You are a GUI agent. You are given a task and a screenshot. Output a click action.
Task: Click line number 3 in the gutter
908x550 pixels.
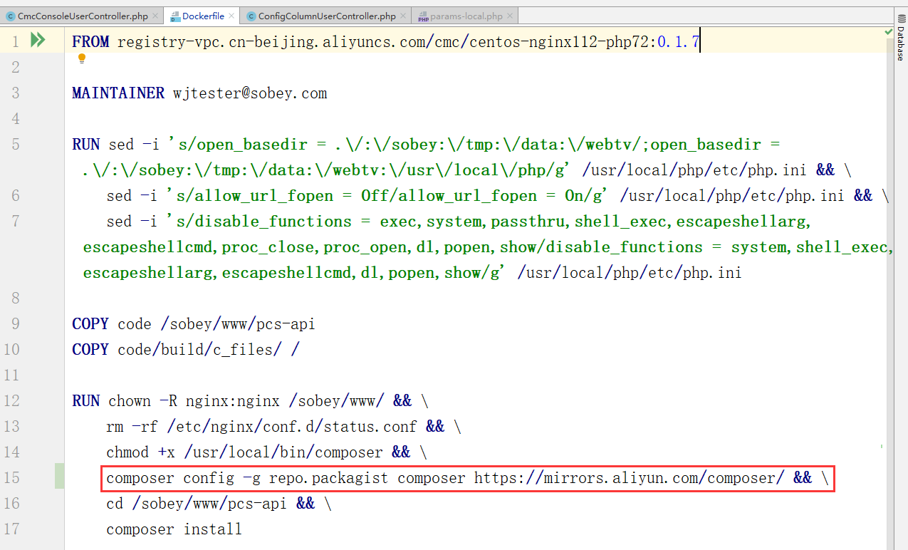[x=16, y=93]
